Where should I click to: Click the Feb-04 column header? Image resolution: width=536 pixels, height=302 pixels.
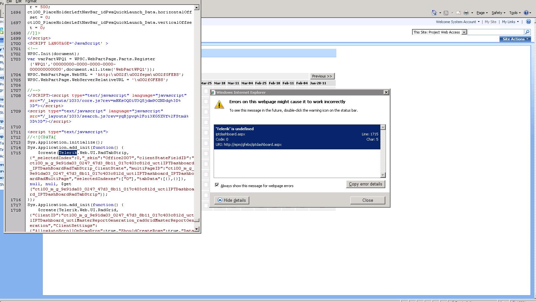pos(302,83)
